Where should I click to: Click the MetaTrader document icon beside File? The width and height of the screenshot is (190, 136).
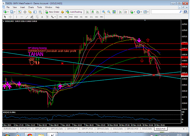[x=4, y=7]
